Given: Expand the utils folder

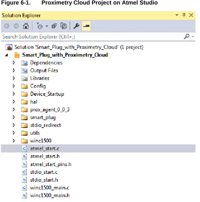Looking at the screenshot, I should click(x=14, y=133).
